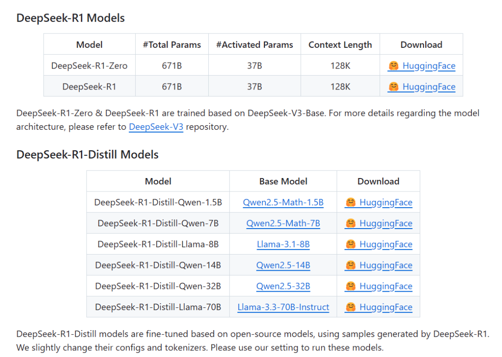Open the Llama-3.1-8B base model link
This screenshot has height=357, width=502.
pos(283,244)
